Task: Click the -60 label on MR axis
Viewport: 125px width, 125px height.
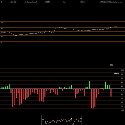Action: [122, 102]
